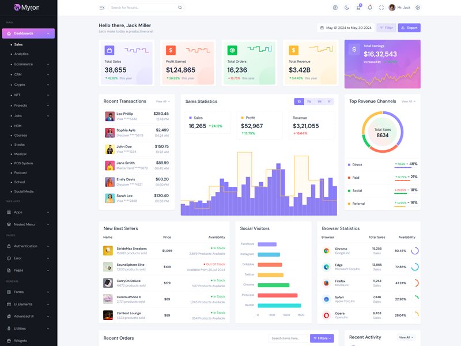This screenshot has width=461, height=346.
Task: Click the Total Orders cube icon
Action: tap(232, 51)
